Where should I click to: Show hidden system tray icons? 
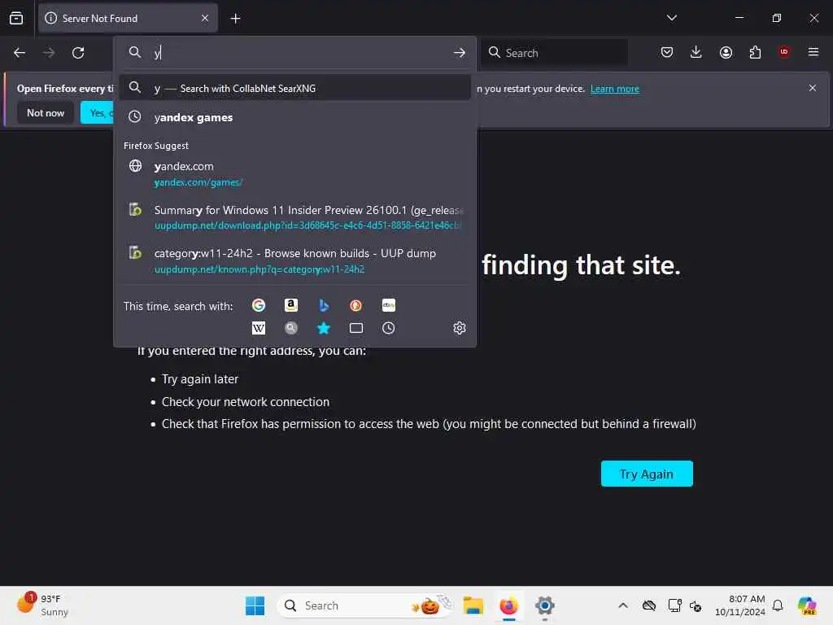(x=623, y=605)
